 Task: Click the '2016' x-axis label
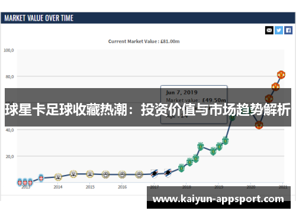click(123, 187)
